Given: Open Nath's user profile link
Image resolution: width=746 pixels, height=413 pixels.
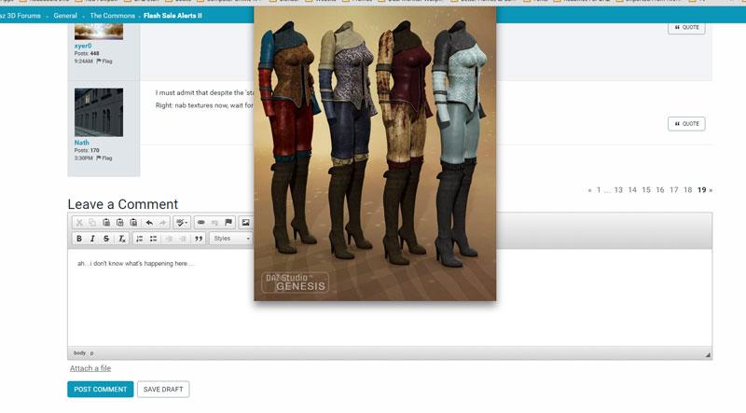Looking at the screenshot, I should [81, 143].
